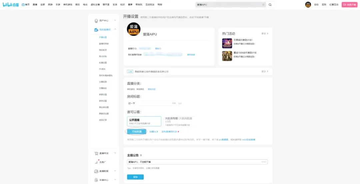Select 房间专属表情包 in sidebar
Image resolution: width=360 pixels, height=184 pixels.
106,76
